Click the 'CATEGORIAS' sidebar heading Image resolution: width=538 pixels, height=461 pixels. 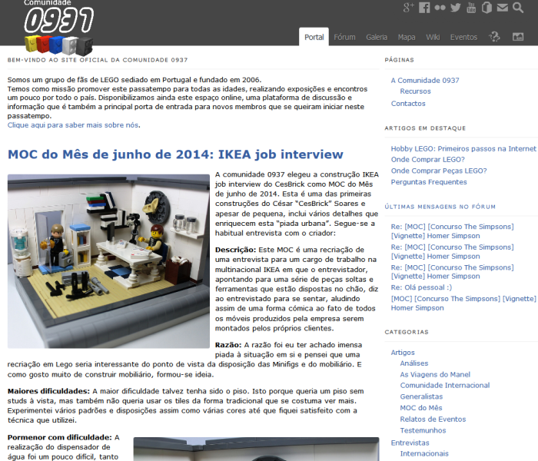407,332
